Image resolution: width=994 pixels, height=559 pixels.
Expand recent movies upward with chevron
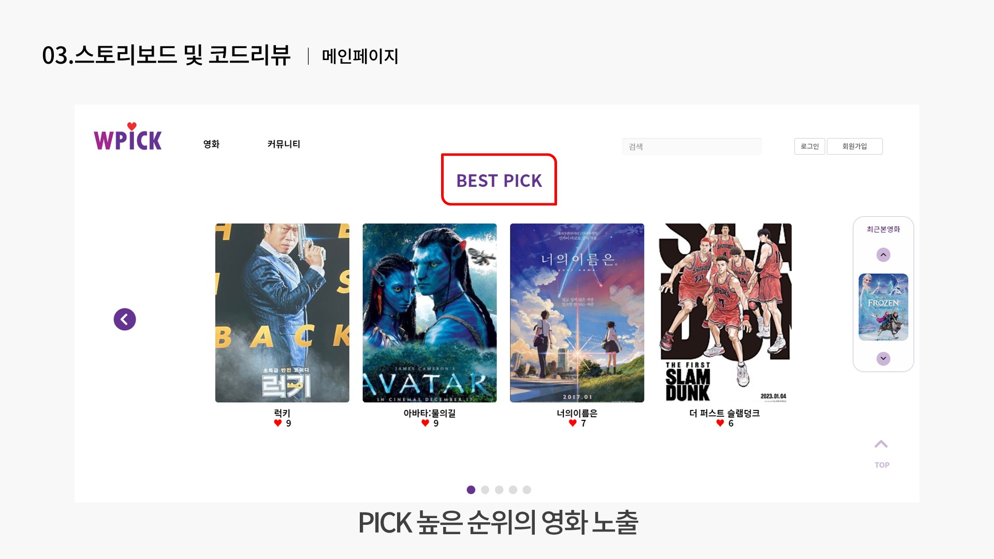click(883, 255)
